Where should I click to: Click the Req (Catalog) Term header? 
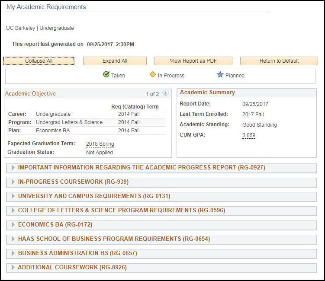pyautogui.click(x=135, y=107)
